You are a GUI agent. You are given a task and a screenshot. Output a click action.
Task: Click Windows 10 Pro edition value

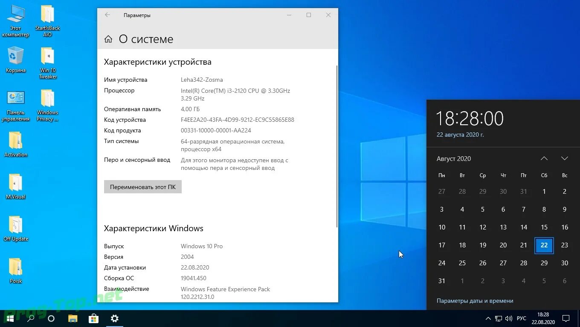point(202,246)
